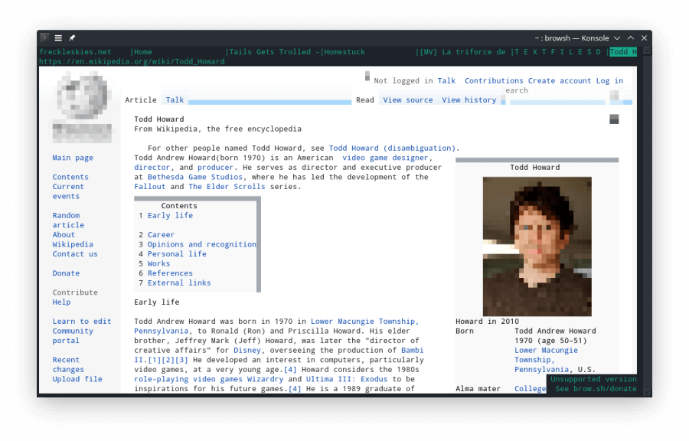Screen dimensions: 689x441
Task: Follow the Fallout series link
Action: [150, 187]
